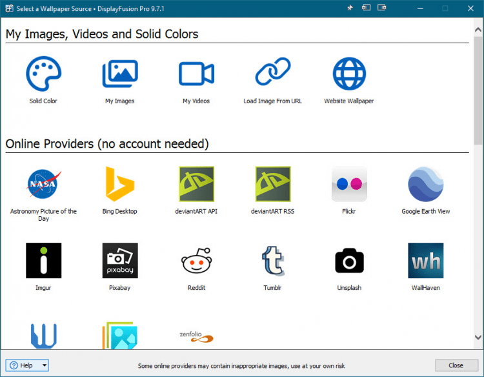The height and width of the screenshot is (377, 484).
Task: Click the "My Images" label
Action: (x=120, y=101)
